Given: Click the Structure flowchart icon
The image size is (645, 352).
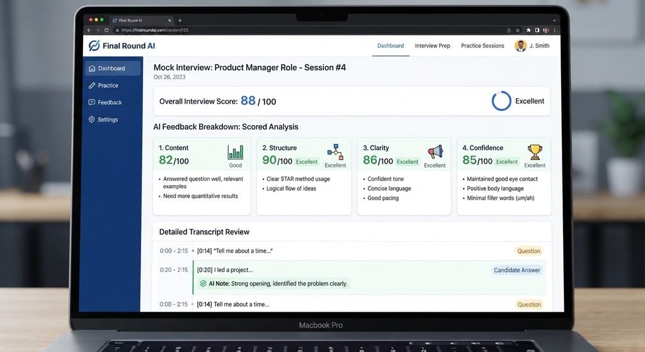Looking at the screenshot, I should 335,152.
